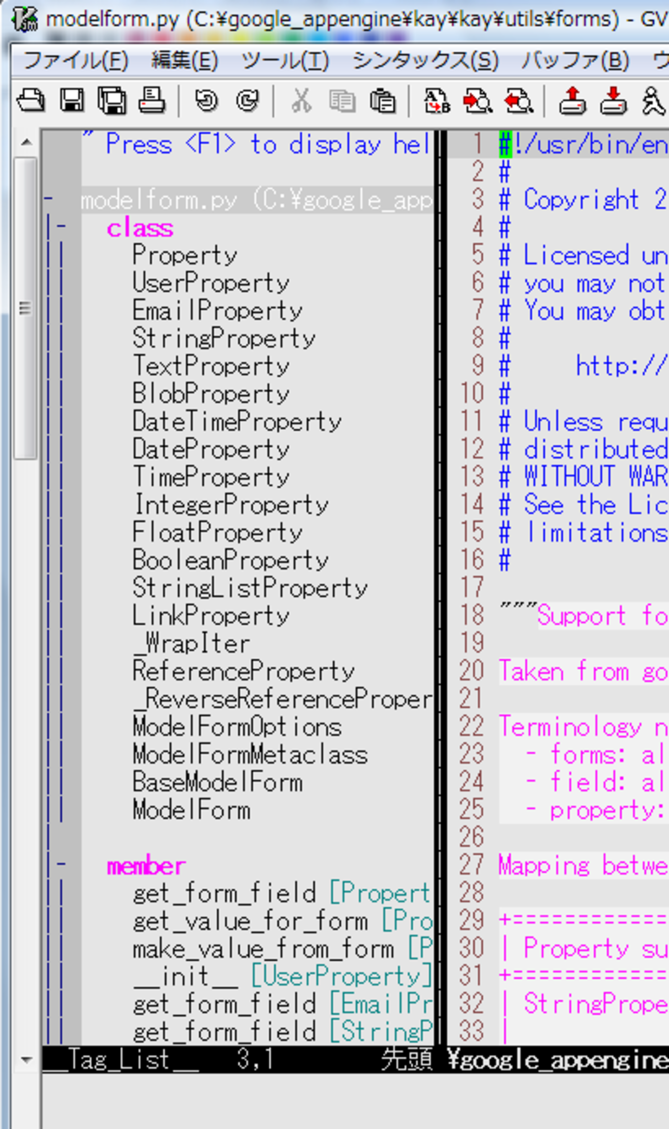This screenshot has height=1129, width=669.
Task: Jump to the ReferenceProperty class tag
Action: point(244,672)
